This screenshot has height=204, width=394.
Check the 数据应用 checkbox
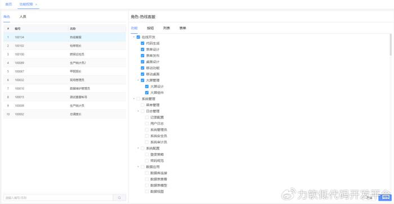click(142, 167)
